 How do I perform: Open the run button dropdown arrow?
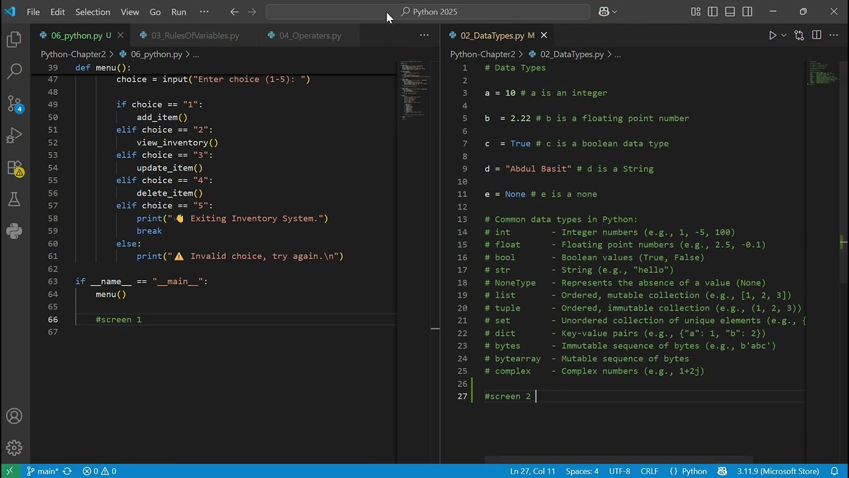[783, 35]
